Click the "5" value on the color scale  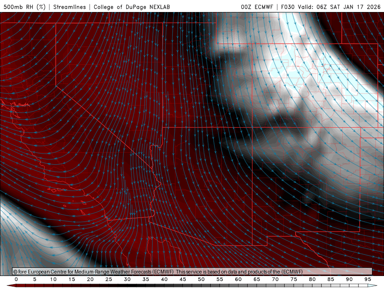(35, 279)
